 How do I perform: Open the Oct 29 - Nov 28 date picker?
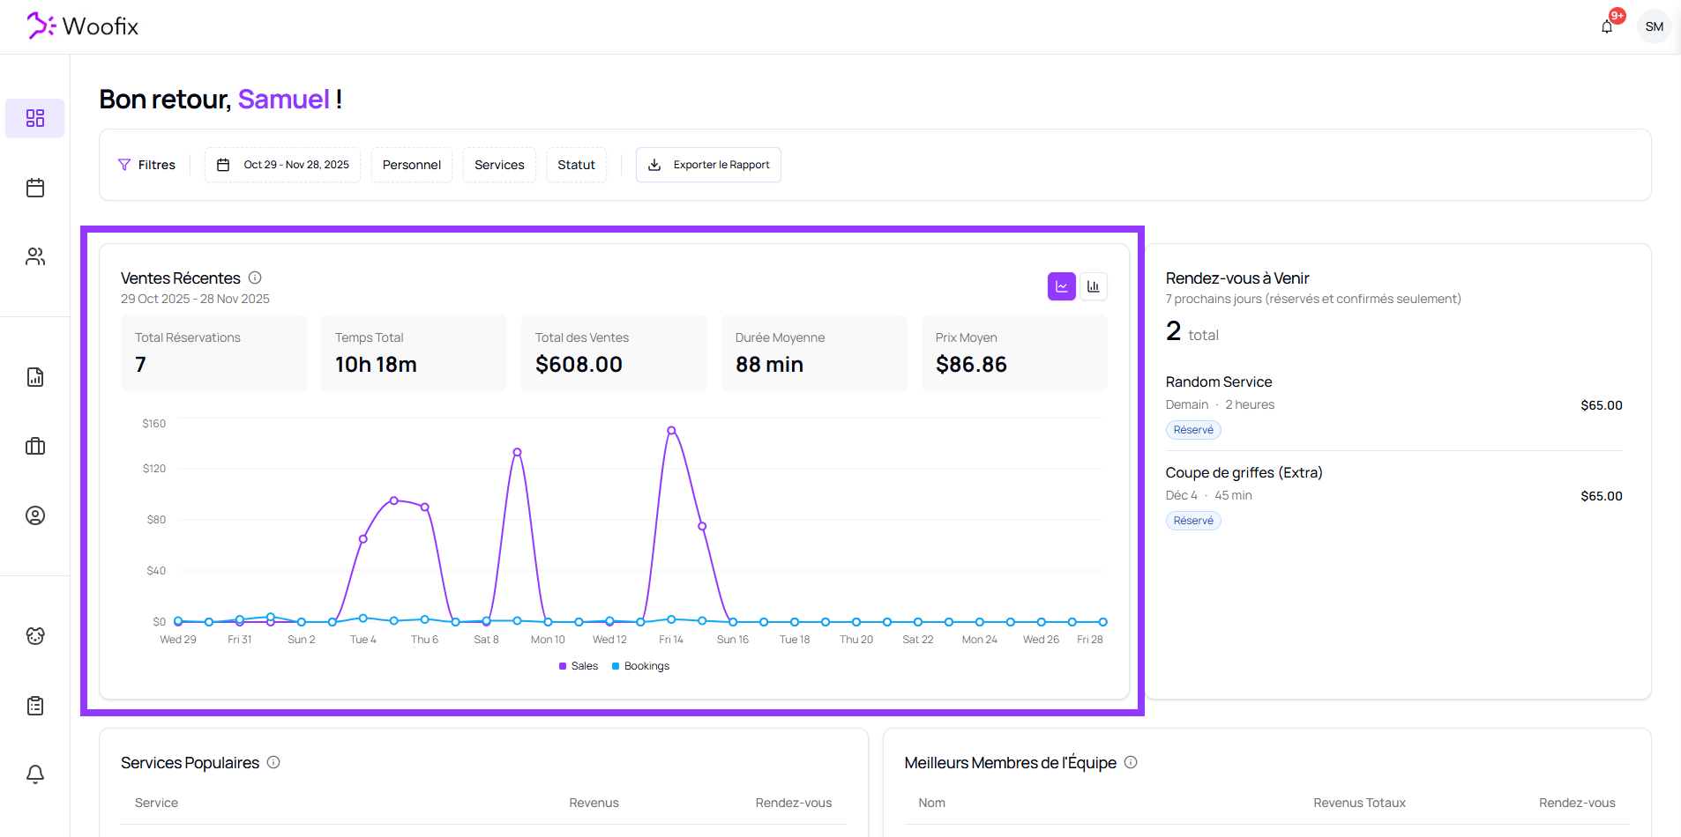click(283, 165)
